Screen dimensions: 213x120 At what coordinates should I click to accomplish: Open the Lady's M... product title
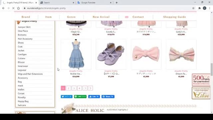pyautogui.click(x=181, y=32)
